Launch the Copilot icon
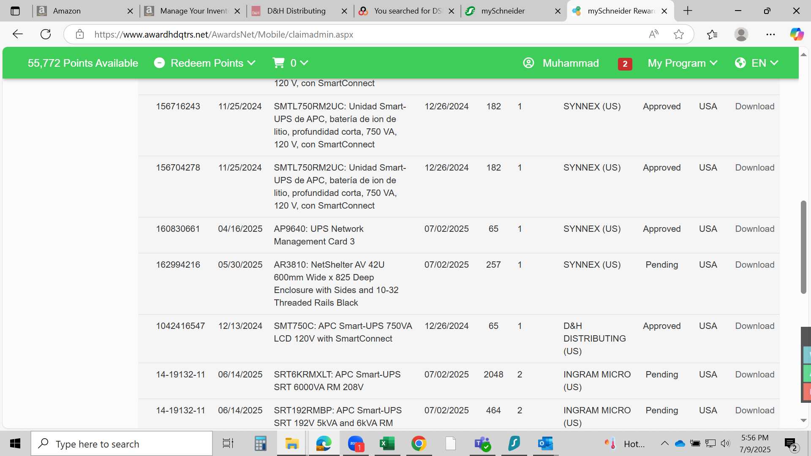This screenshot has width=811, height=456. click(x=797, y=34)
